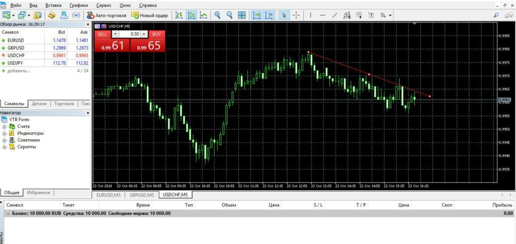The height and width of the screenshot is (244, 516).
Task: Click the lot volume field showing 0.50
Action: pyautogui.click(x=130, y=34)
